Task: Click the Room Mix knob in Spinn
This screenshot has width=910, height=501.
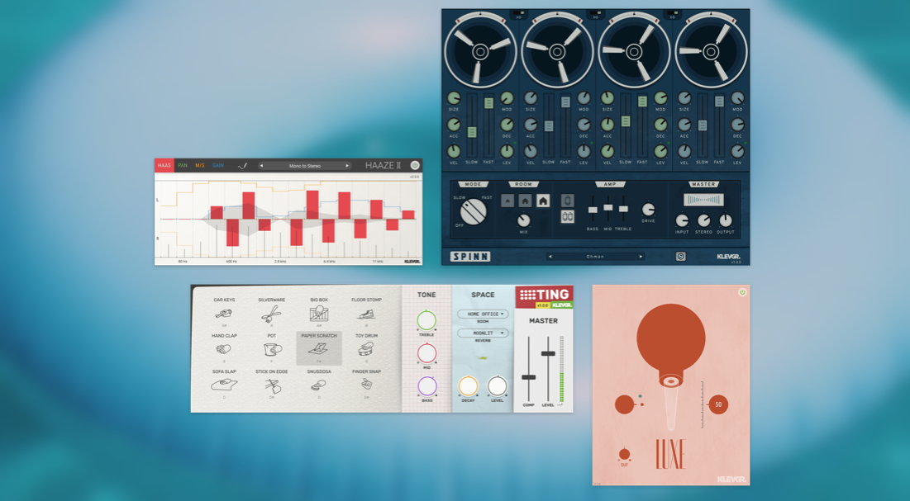Action: (x=523, y=220)
